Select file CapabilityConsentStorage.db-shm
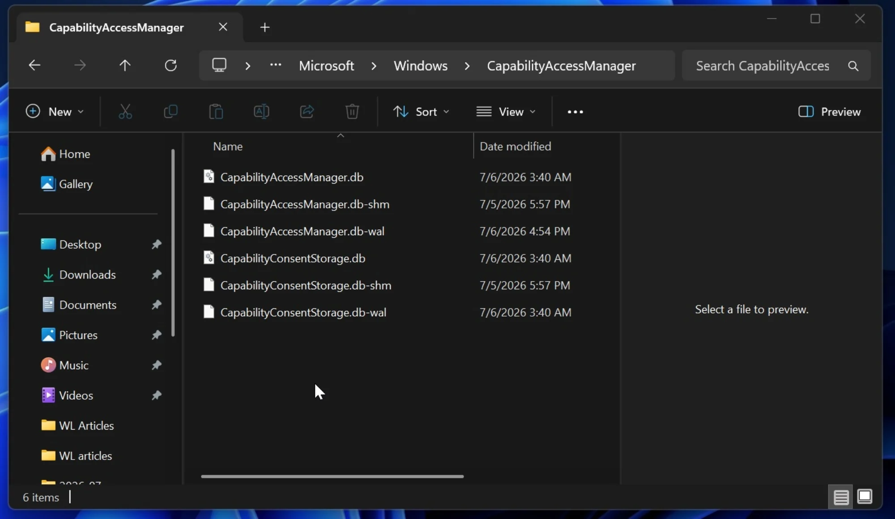Screen dimensions: 895x519 click(x=306, y=285)
